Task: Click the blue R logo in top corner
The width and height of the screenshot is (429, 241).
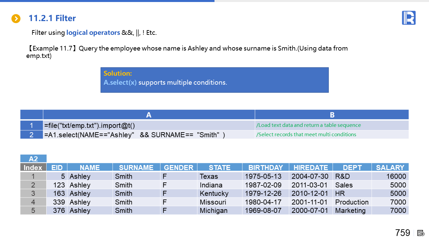Action: 409,18
